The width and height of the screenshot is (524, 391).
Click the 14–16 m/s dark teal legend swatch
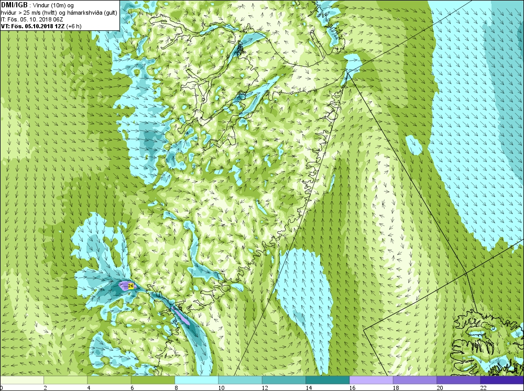[x=327, y=380]
